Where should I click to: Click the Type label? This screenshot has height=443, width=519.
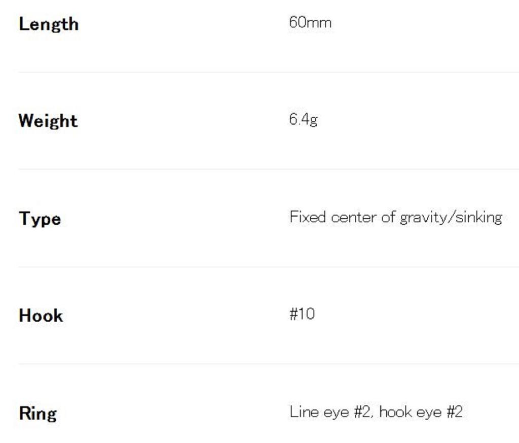click(40, 219)
